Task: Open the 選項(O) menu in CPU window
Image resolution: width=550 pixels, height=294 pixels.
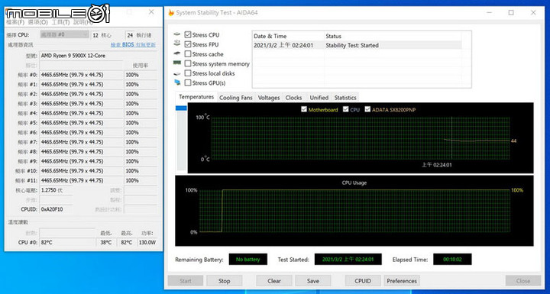Action: (x=38, y=22)
